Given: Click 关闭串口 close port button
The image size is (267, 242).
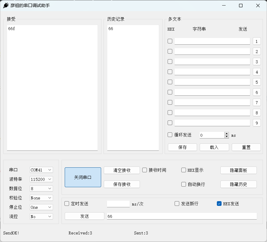Looking at the screenshot, I should point(83,177).
